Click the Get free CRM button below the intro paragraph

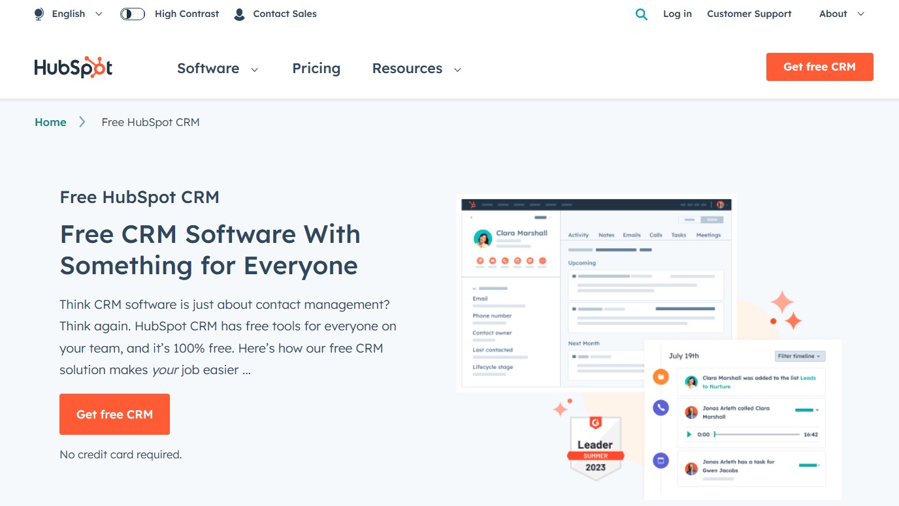(x=114, y=414)
